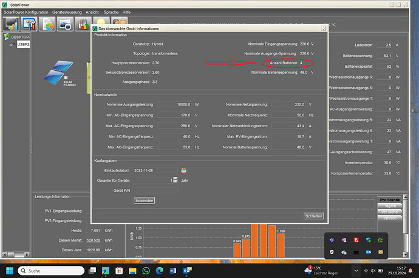Click the Gerät P/N input field

click(155, 190)
